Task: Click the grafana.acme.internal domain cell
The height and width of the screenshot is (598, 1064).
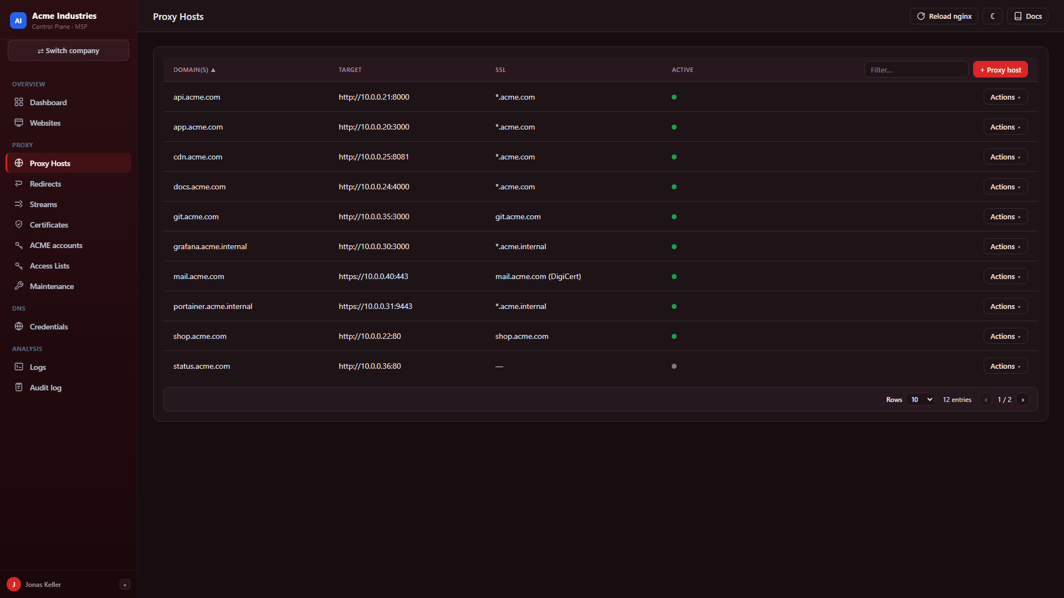Action: [210, 246]
